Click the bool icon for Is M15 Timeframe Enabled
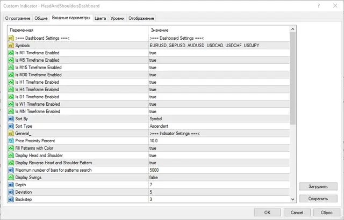Viewport: 344px width, 220px height. 11,68
